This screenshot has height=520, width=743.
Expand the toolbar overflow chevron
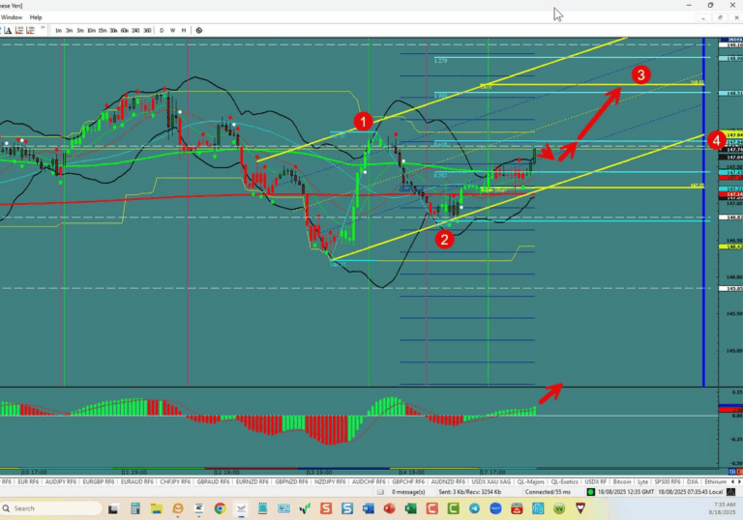click(43, 28)
